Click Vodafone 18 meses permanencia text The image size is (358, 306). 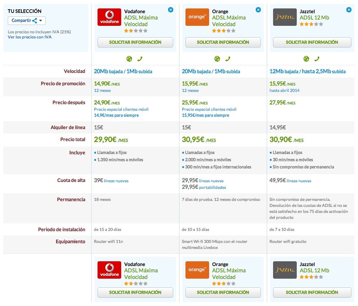coord(102,199)
